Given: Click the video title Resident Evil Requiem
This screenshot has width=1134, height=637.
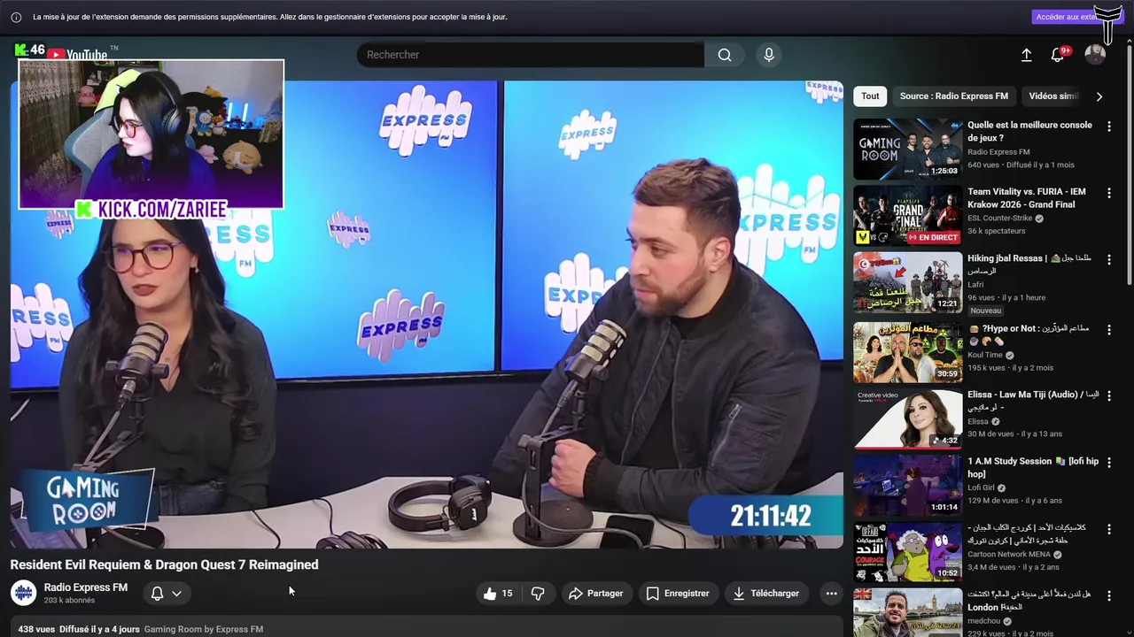Looking at the screenshot, I should click(164, 564).
